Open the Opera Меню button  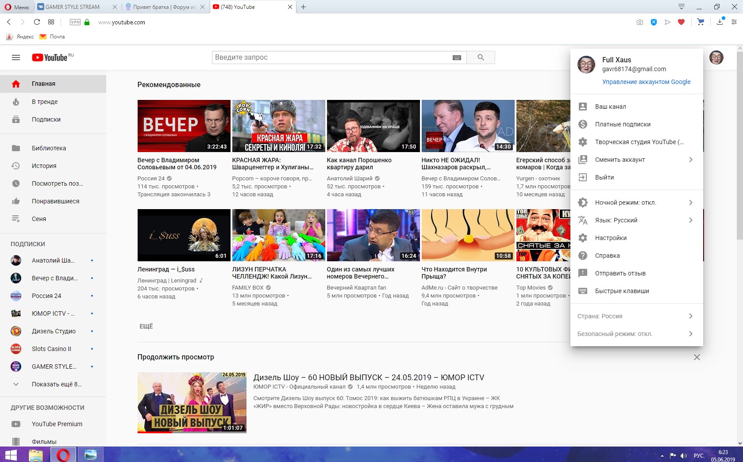coord(17,7)
